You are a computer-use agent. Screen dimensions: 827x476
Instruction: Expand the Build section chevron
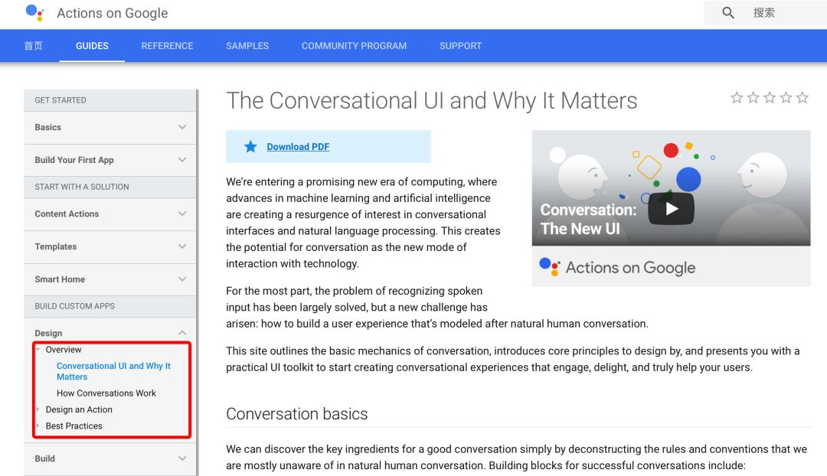click(x=182, y=458)
